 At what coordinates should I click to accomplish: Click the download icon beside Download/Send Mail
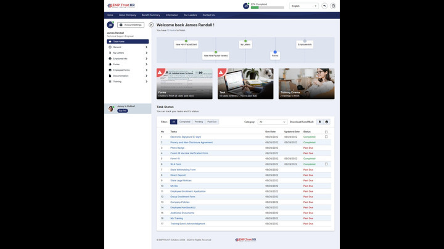point(319,122)
